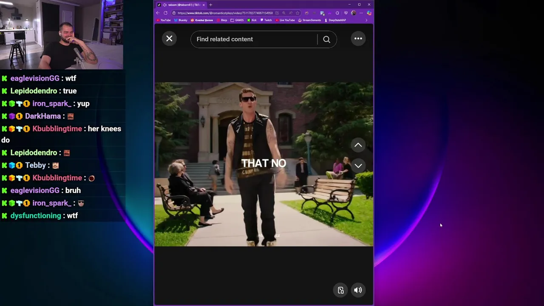
Task: Open the three-dot more options button
Action: tap(358, 39)
